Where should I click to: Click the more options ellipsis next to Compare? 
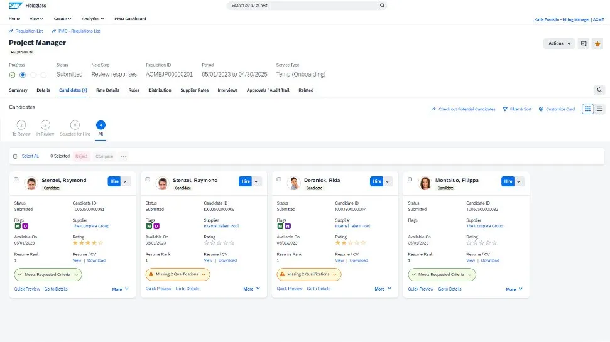pos(123,156)
